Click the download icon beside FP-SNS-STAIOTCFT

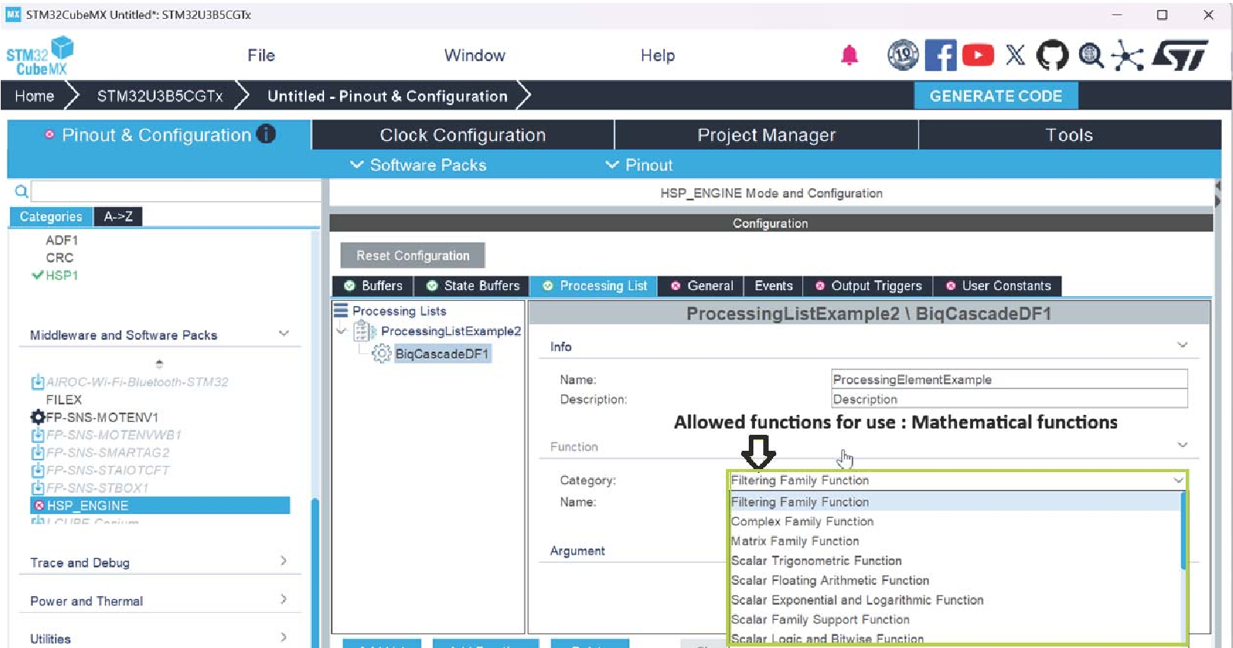(37, 470)
